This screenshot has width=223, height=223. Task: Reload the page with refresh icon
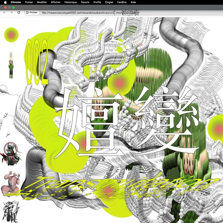(x=19, y=12)
